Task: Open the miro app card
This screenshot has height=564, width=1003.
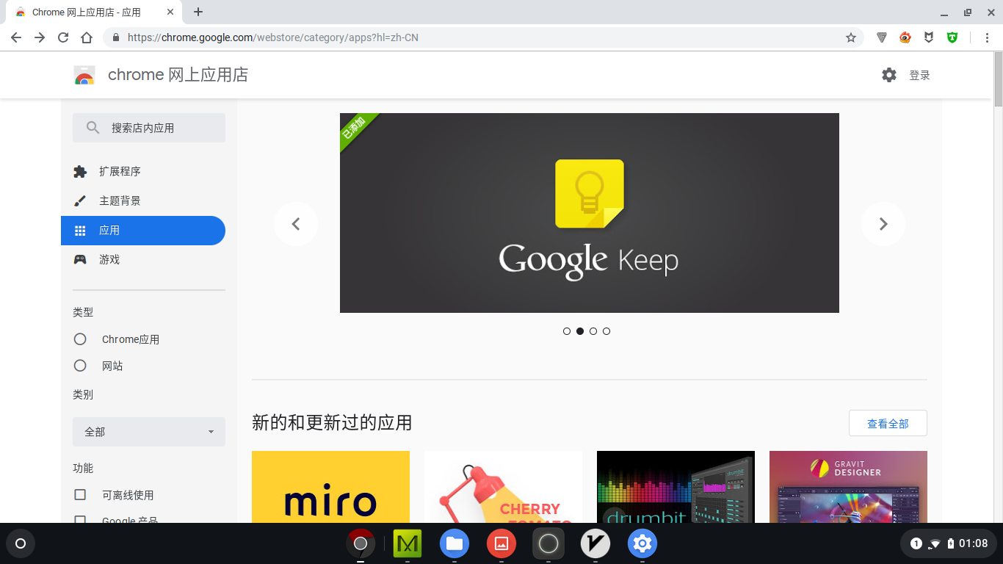Action: 330,487
